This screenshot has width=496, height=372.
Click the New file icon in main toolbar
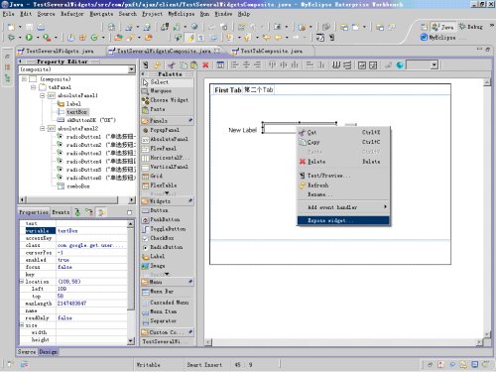coord(11,27)
